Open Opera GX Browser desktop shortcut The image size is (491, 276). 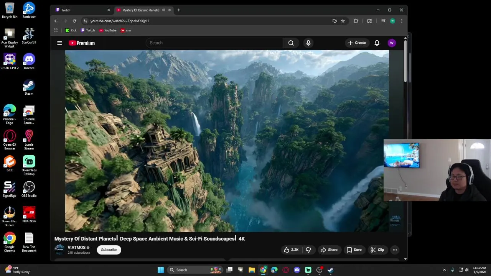10,140
